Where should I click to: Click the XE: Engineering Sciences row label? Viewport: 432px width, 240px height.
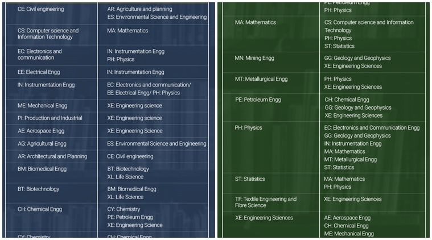pyautogui.click(x=264, y=218)
